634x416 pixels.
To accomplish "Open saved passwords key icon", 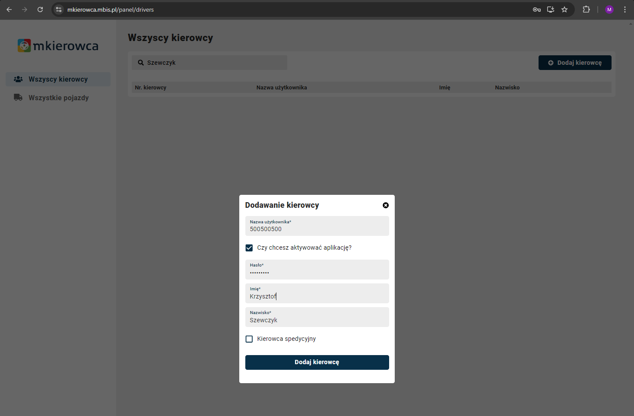I will (x=537, y=10).
